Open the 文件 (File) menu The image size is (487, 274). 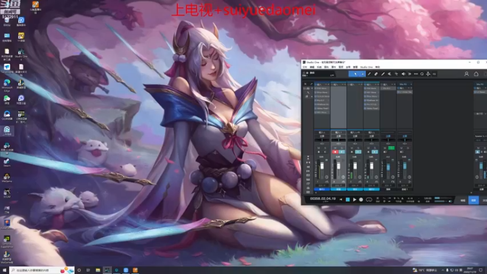pos(305,67)
